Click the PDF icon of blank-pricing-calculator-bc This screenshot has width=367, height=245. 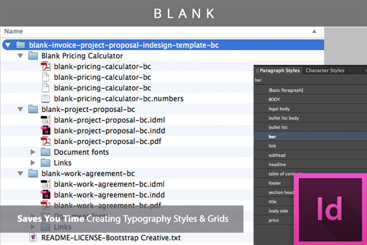[x=45, y=66]
